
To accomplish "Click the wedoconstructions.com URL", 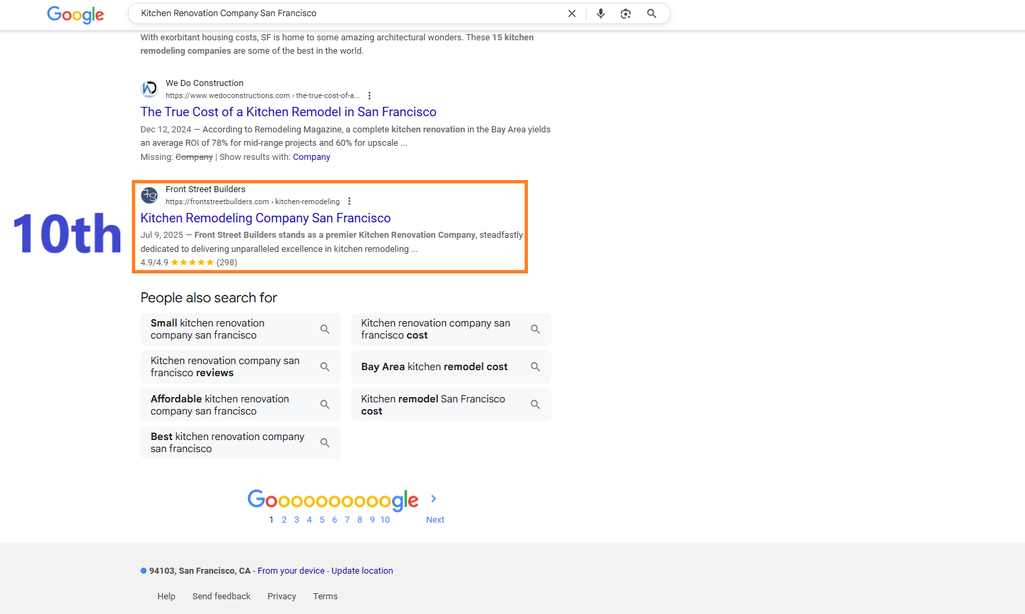I will pyautogui.click(x=262, y=95).
